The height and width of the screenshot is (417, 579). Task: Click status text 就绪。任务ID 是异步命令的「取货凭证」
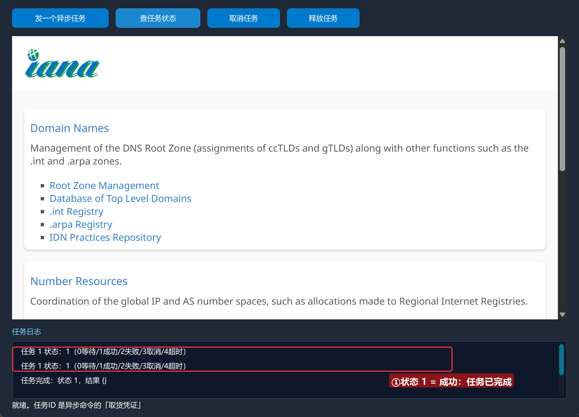coord(77,405)
